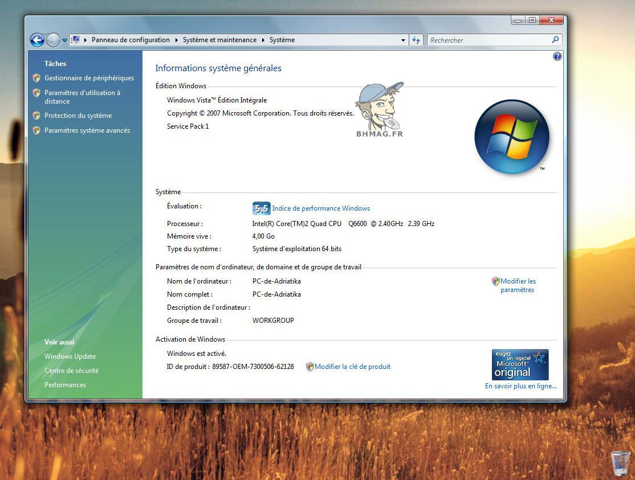
Task: Click Modifier les paramètres link
Action: click(518, 285)
